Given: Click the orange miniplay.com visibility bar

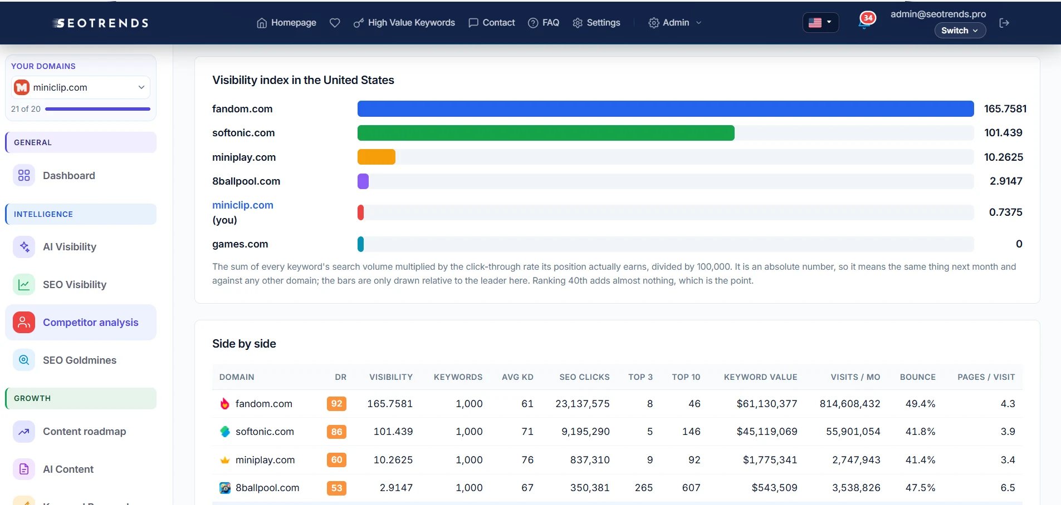Looking at the screenshot, I should tap(377, 157).
